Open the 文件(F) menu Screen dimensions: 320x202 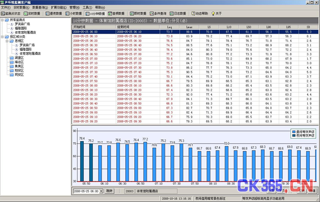[6, 7]
